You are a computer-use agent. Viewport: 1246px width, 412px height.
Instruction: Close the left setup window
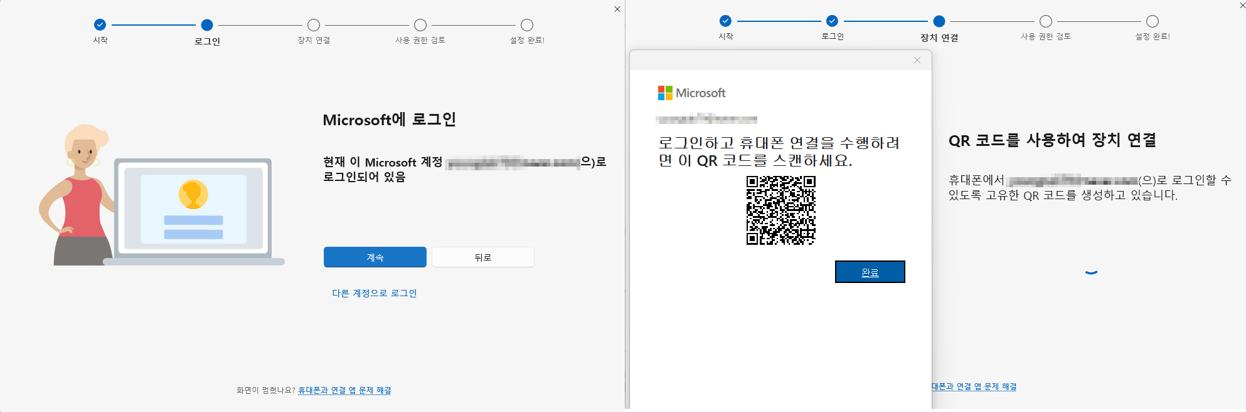tap(617, 9)
